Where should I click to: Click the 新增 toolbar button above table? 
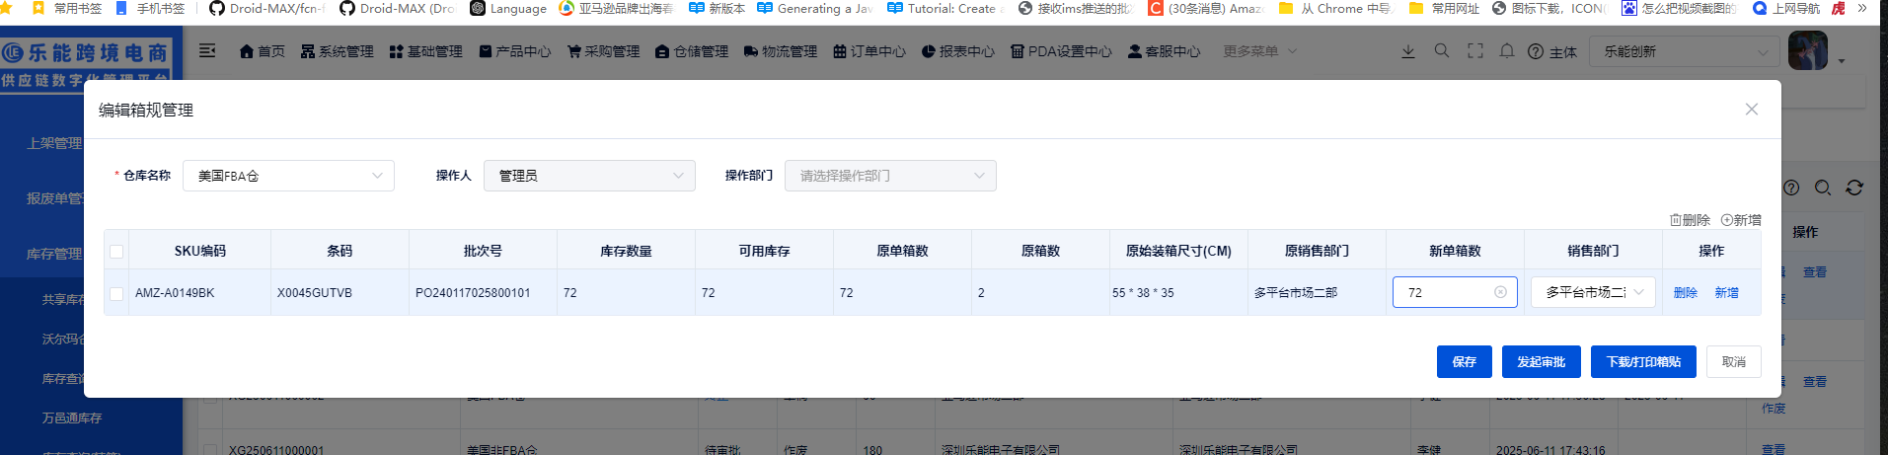1741,220
